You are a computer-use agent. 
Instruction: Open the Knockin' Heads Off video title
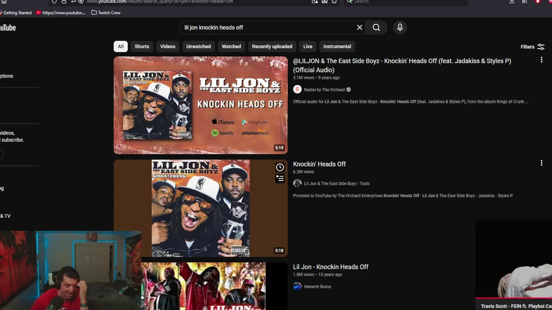[x=320, y=164]
